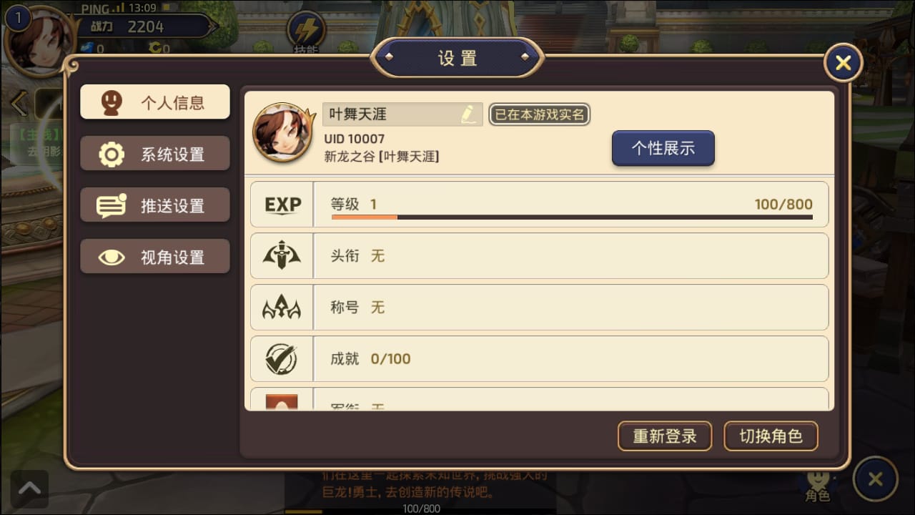Click the 重新登录 re-login button
Screen dimensions: 915x515
[x=665, y=436]
